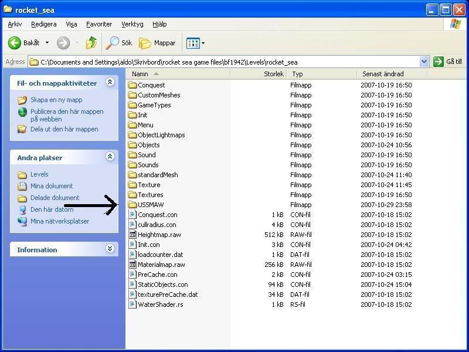Screen dimensions: 469x352
Task: Open the Verktyg menu
Action: pyautogui.click(x=132, y=24)
